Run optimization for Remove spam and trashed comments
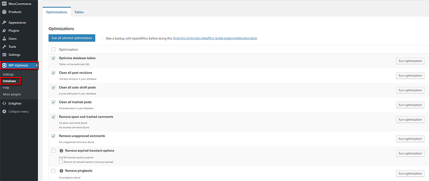 pos(410,120)
